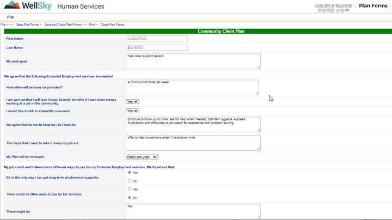Click Save and Close Plan Forms
392x220 pixels.
pyautogui.click(x=63, y=25)
